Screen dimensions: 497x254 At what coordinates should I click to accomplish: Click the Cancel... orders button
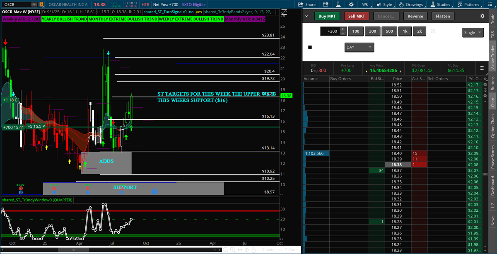click(386, 16)
